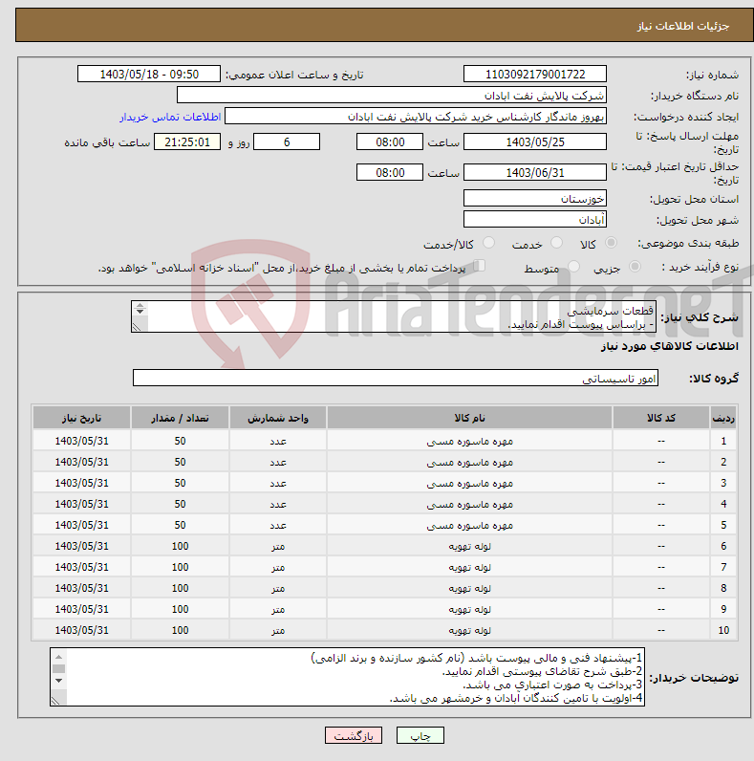Click the announcement date field 1403/05/18 - 09:50
The width and height of the screenshot is (754, 761).
point(149,74)
